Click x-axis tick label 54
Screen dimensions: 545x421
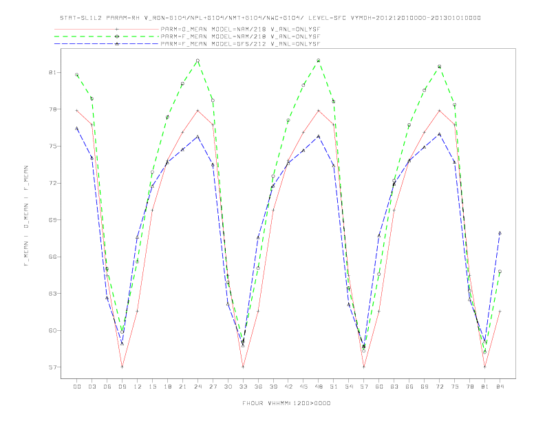click(x=349, y=387)
